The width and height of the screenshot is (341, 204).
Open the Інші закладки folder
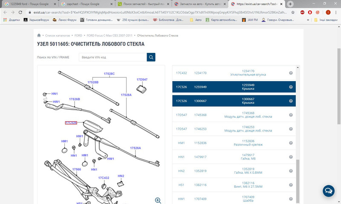(326, 20)
